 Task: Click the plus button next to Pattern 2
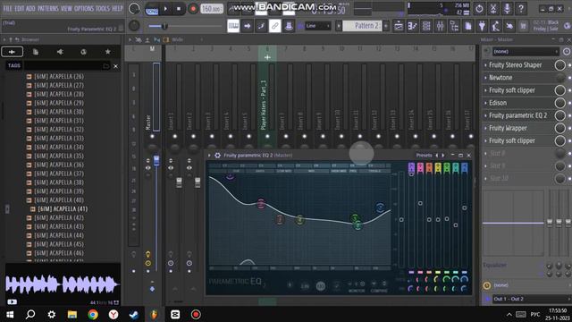pyautogui.click(x=386, y=26)
